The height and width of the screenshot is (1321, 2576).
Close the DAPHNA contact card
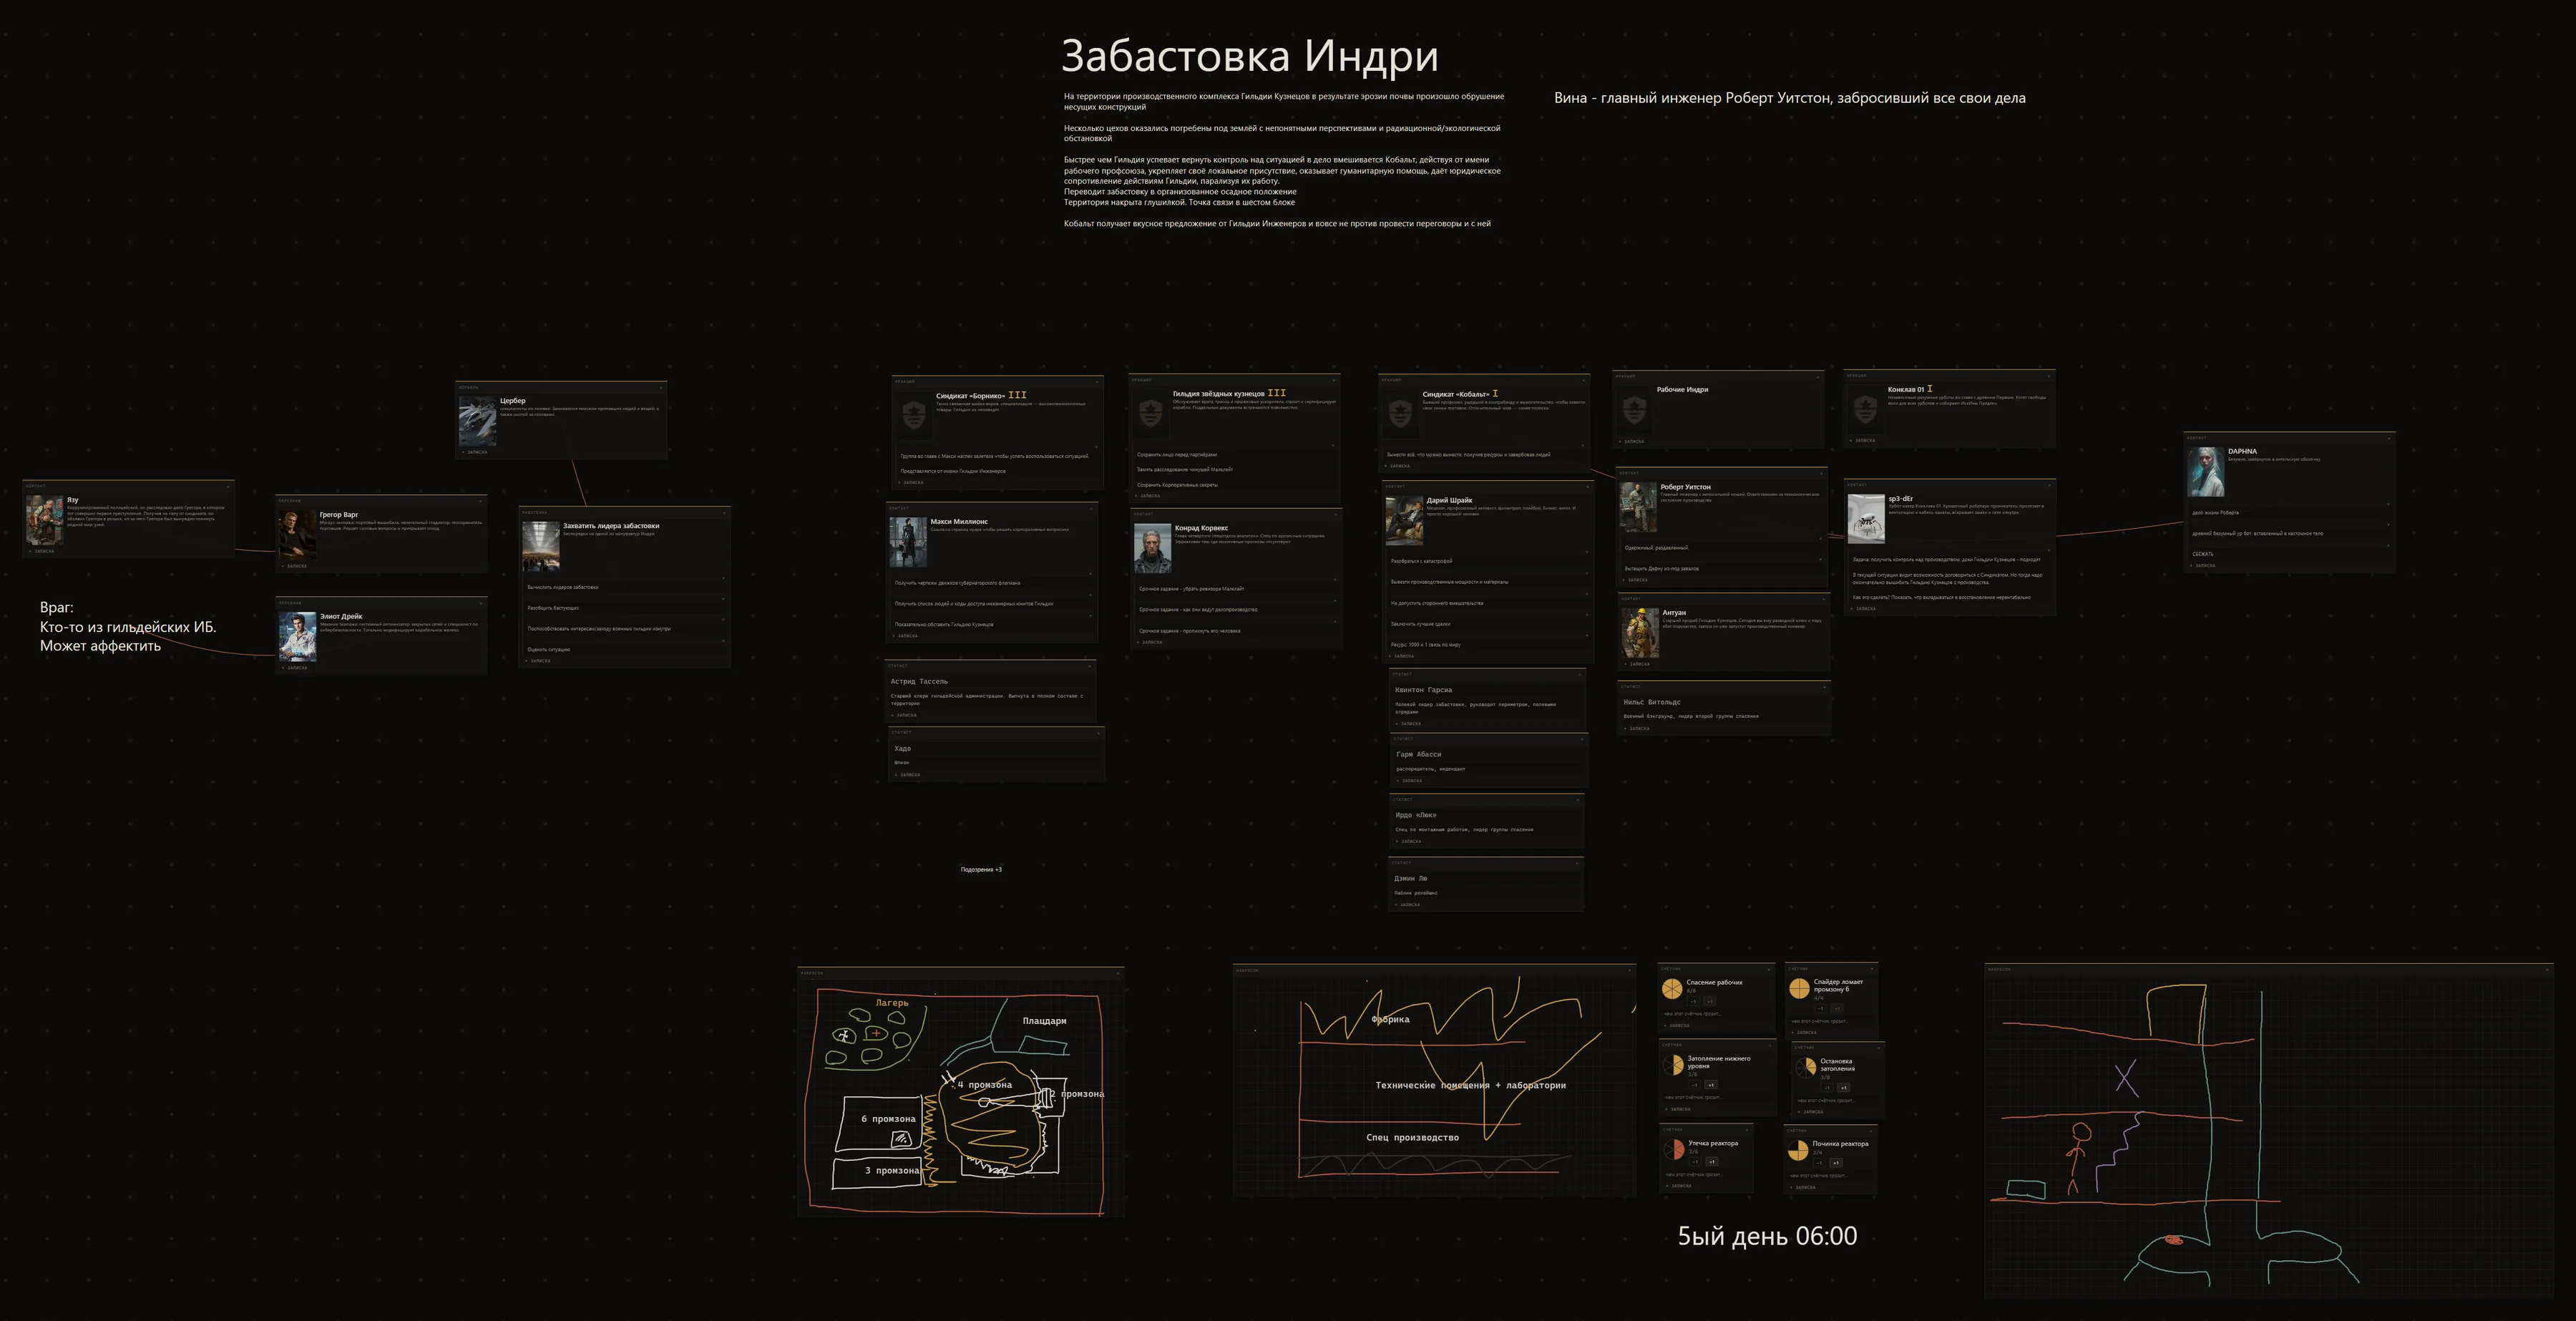[x=2390, y=437]
